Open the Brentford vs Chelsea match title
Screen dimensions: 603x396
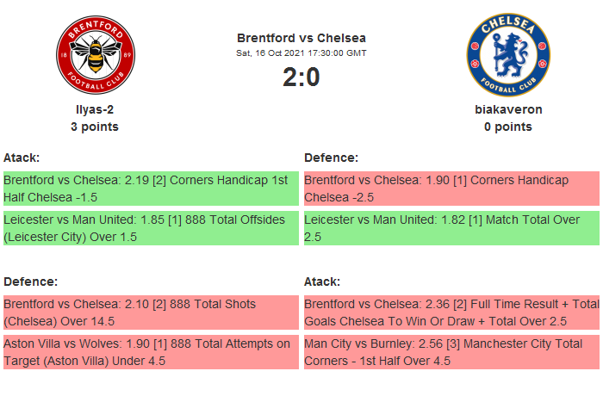(x=301, y=38)
